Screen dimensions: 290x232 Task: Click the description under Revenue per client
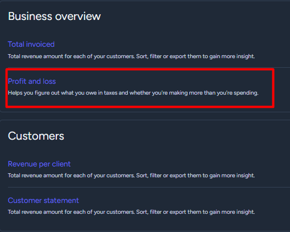[x=131, y=176]
